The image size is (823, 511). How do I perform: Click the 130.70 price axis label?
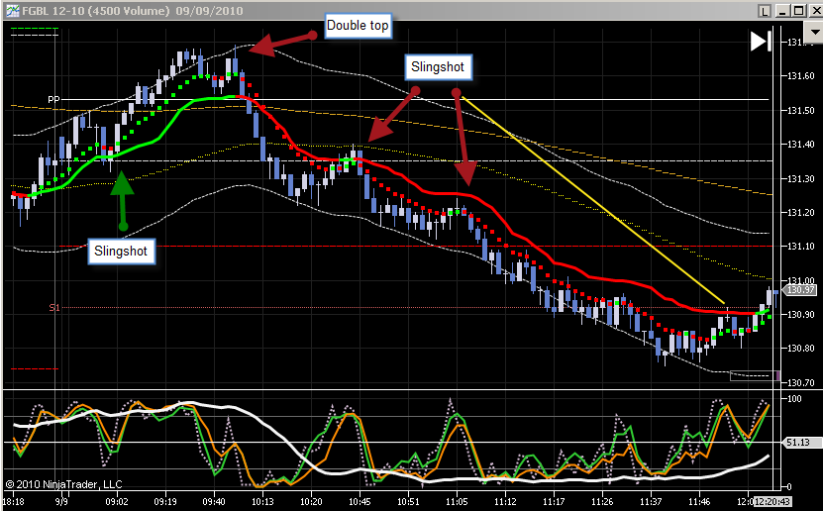(x=801, y=382)
